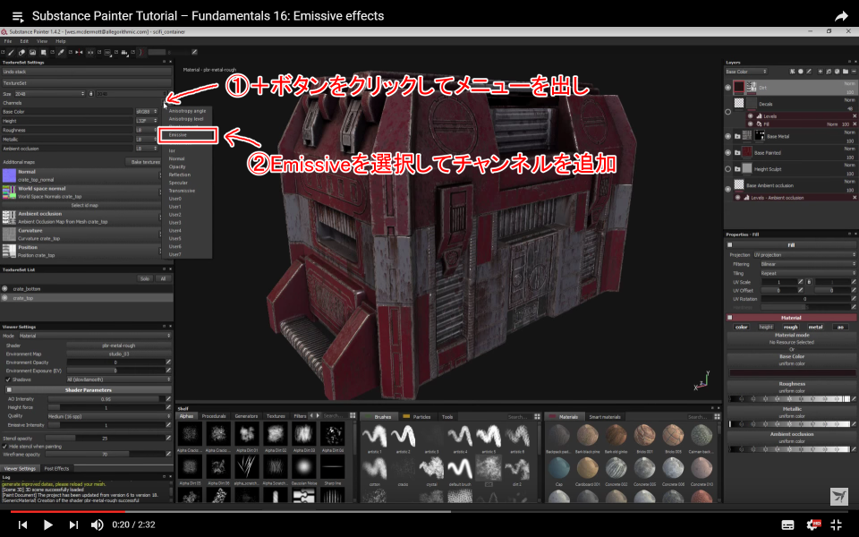Open the YouTube playlist menu icon

tap(18, 16)
